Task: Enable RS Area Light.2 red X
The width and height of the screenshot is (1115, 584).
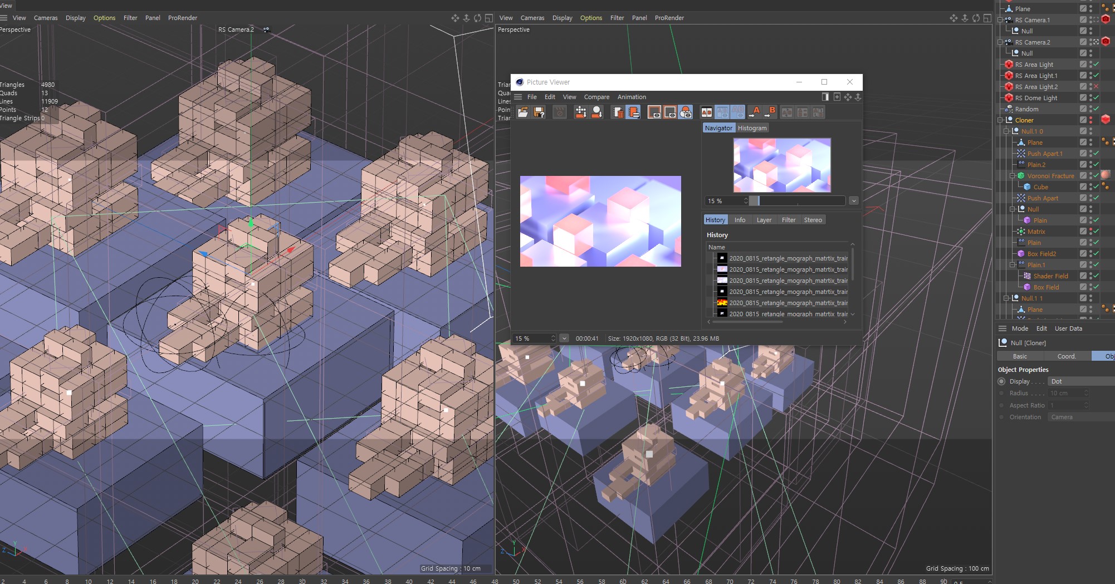Action: click(1096, 86)
